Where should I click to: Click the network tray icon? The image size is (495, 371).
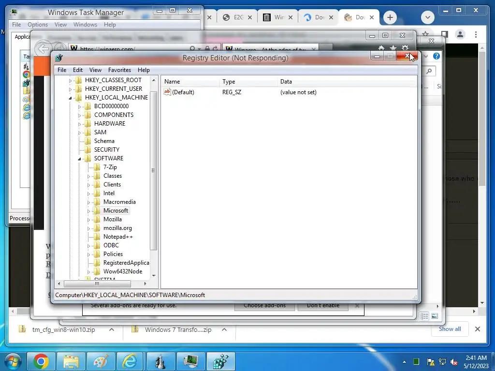(x=442, y=362)
